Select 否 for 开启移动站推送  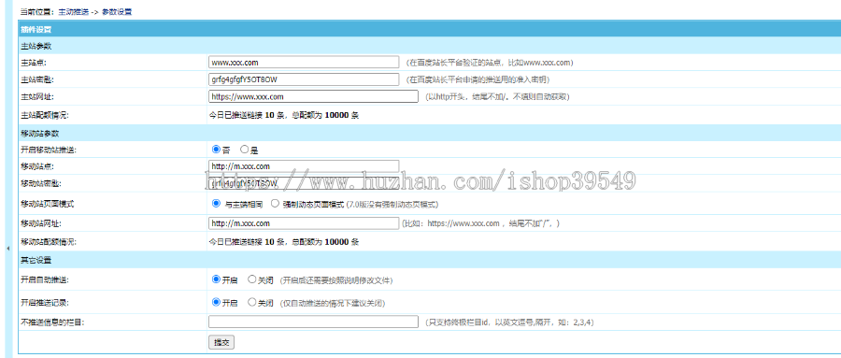point(216,150)
